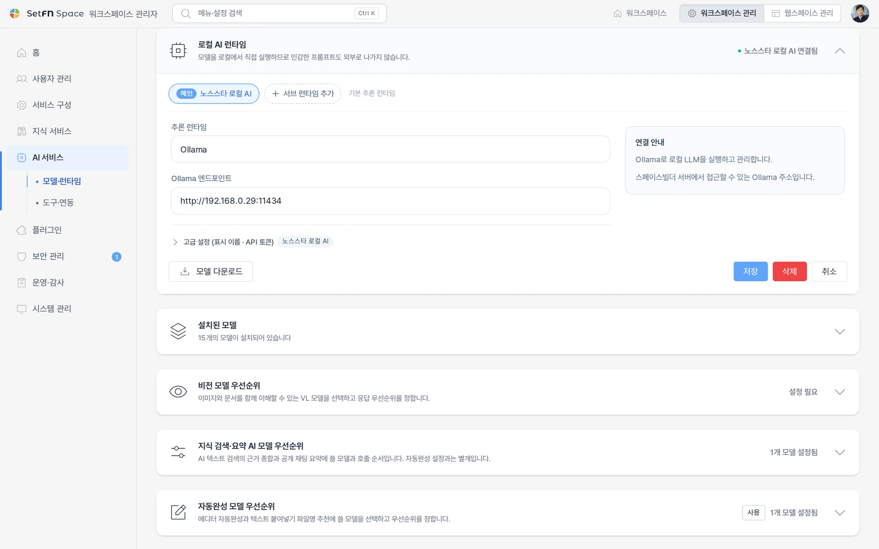Click the 시스템 관리 monitor icon
Viewport: 879px width, 549px height.
pyautogui.click(x=22, y=309)
